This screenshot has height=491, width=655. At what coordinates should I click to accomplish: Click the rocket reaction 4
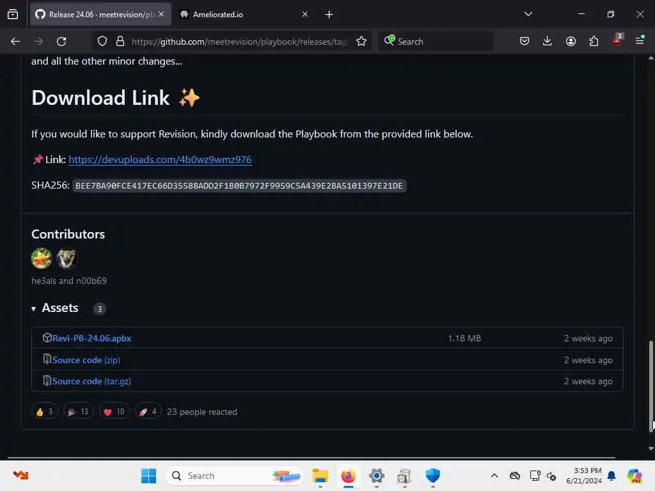pyautogui.click(x=148, y=412)
